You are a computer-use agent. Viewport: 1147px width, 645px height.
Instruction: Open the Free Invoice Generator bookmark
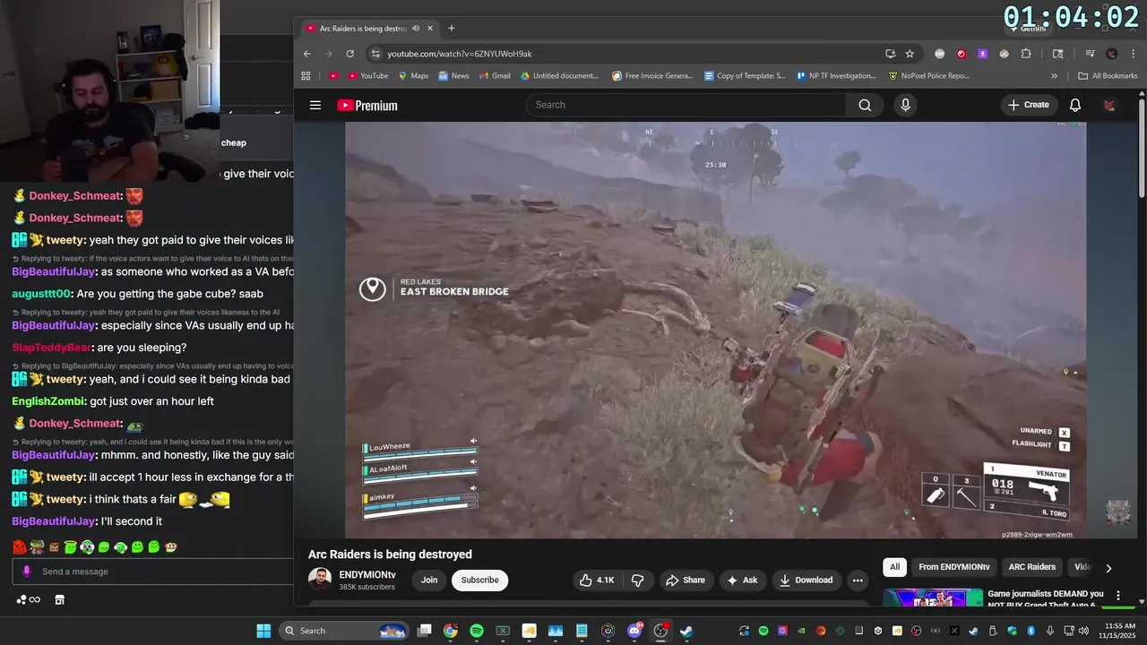coord(652,76)
